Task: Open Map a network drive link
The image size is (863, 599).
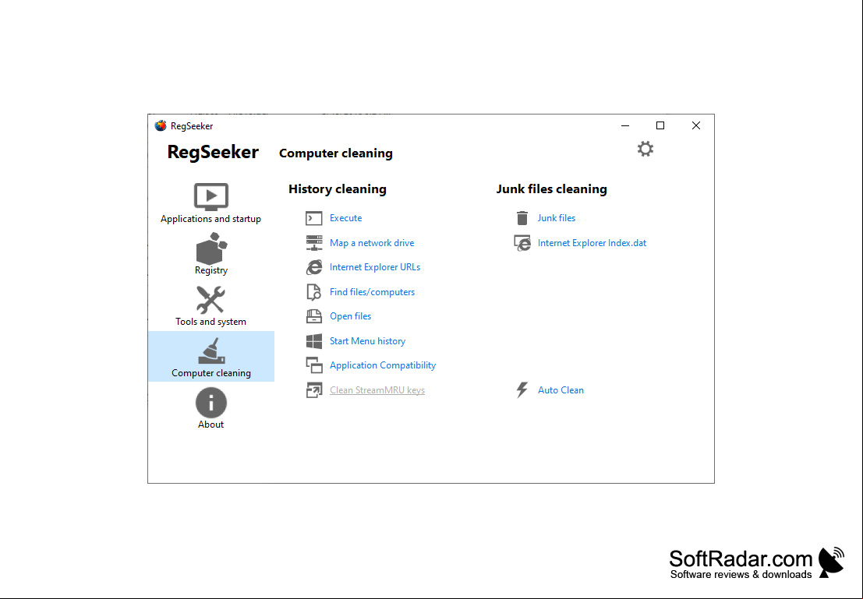Action: [x=372, y=242]
